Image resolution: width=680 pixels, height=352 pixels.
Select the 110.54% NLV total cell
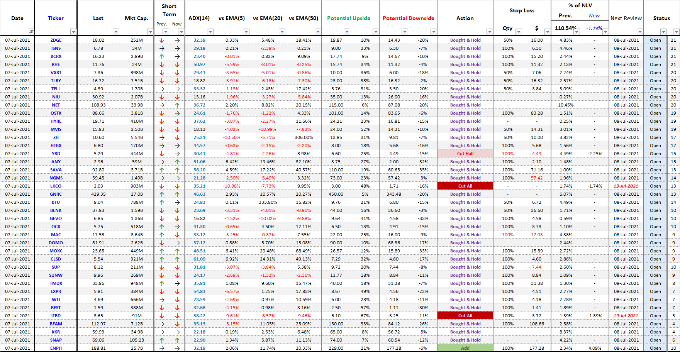point(565,28)
